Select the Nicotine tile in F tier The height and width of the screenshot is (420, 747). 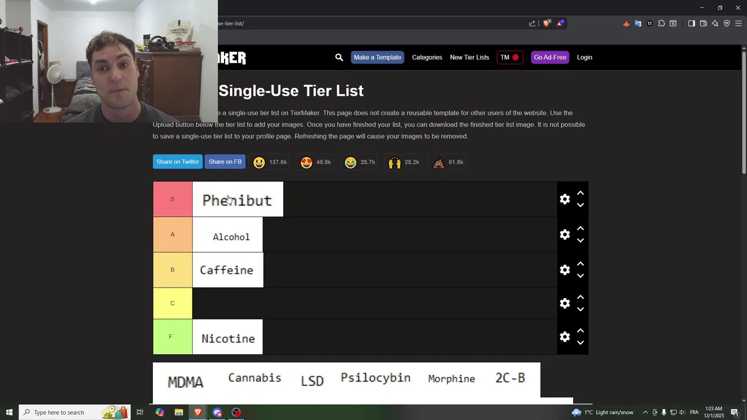[228, 337]
